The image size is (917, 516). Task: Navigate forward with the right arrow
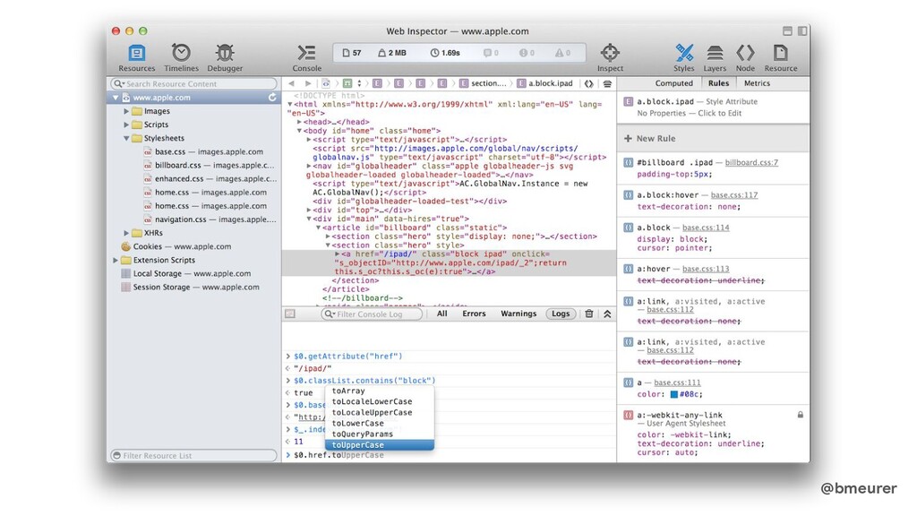308,83
